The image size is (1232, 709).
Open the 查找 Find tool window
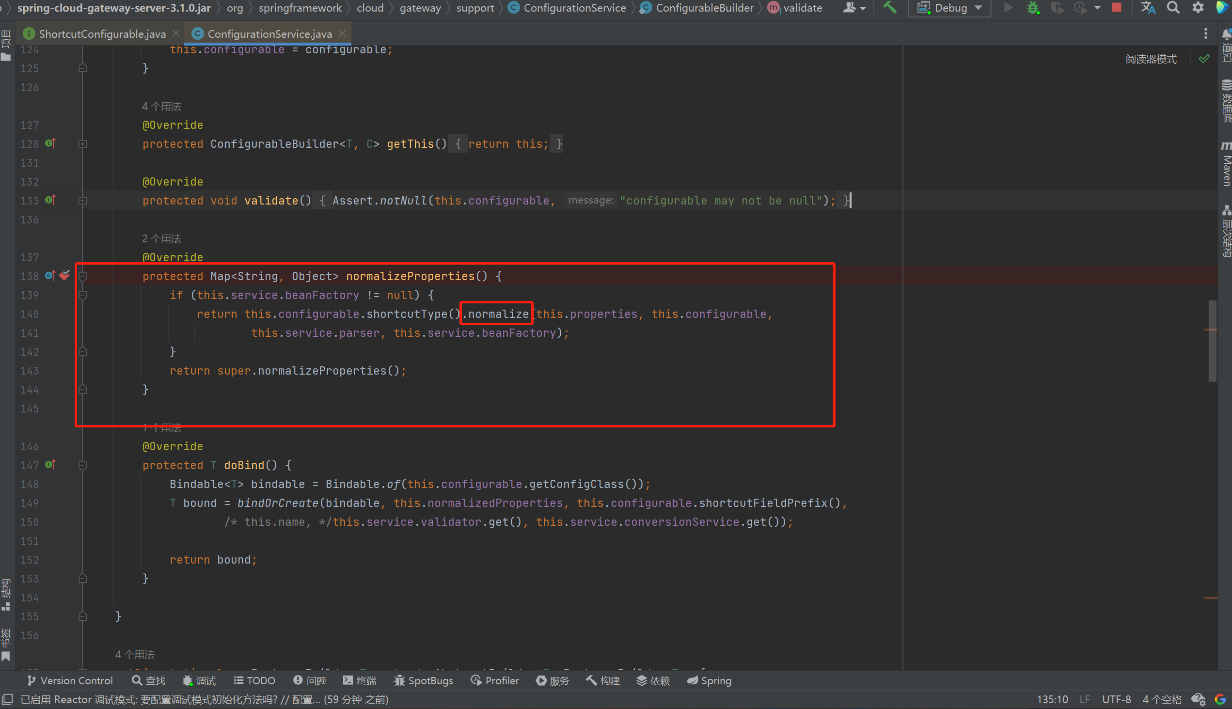148,680
